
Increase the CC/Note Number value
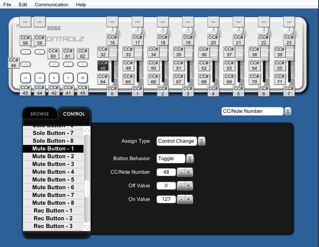pyautogui.click(x=188, y=172)
